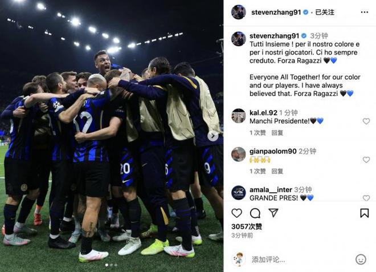Like amala__inter's comment heart
The height and width of the screenshot is (272, 376).
(366, 198)
